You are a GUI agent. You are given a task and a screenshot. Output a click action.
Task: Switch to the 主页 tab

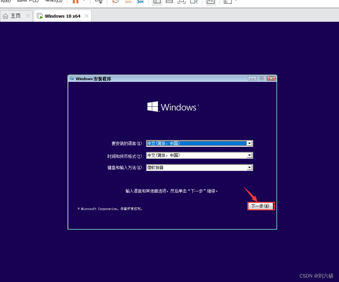click(x=16, y=16)
